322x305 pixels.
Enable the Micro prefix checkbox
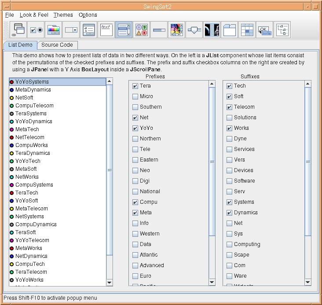pyautogui.click(x=135, y=96)
